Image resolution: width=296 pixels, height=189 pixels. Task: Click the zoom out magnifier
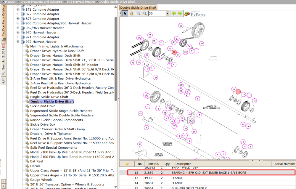[x=145, y=13]
